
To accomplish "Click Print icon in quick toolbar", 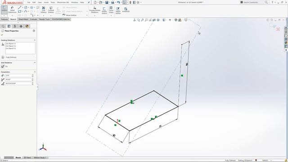I will pos(112,2).
